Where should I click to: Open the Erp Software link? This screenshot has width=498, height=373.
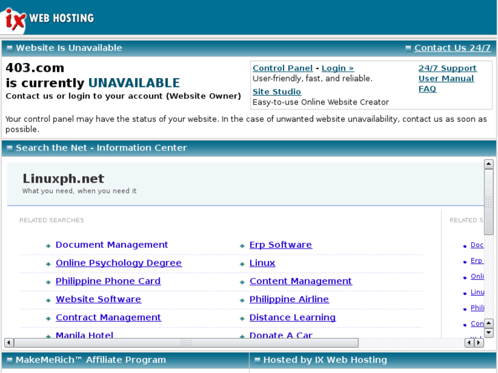pos(280,245)
